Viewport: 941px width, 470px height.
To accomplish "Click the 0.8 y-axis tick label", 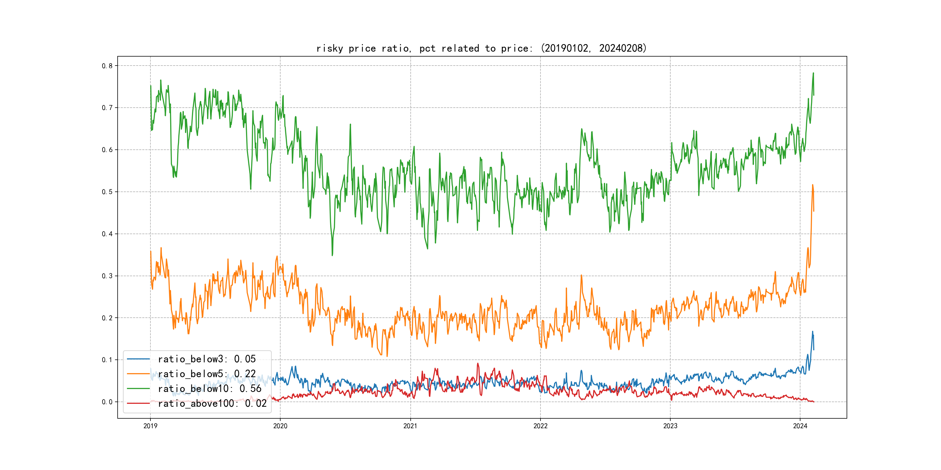I will pos(107,66).
